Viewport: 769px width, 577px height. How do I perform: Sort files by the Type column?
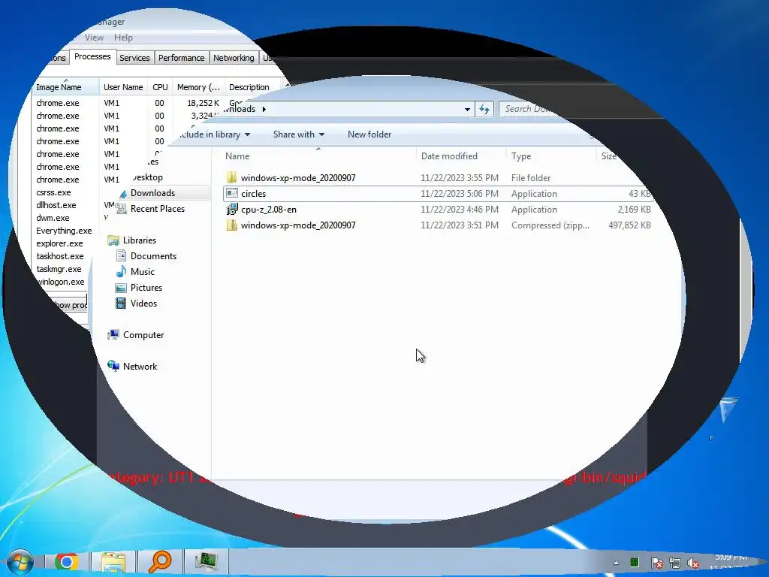pos(551,156)
